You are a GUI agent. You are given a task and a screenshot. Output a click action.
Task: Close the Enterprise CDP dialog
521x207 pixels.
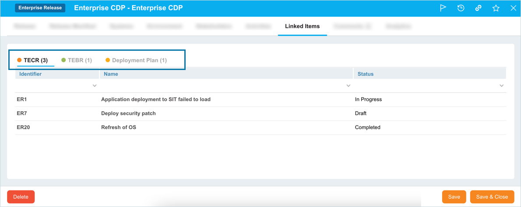tap(513, 8)
